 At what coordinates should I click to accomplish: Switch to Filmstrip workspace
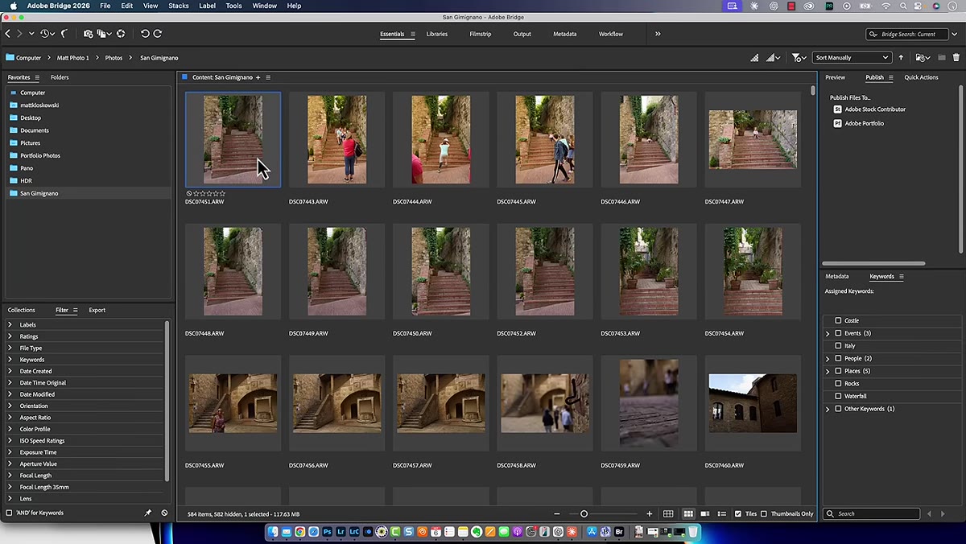(x=481, y=34)
